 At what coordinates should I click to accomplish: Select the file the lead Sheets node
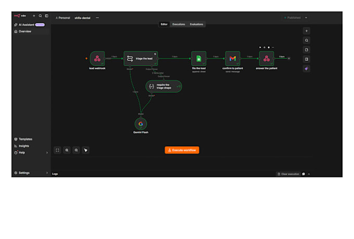pyautogui.click(x=199, y=58)
